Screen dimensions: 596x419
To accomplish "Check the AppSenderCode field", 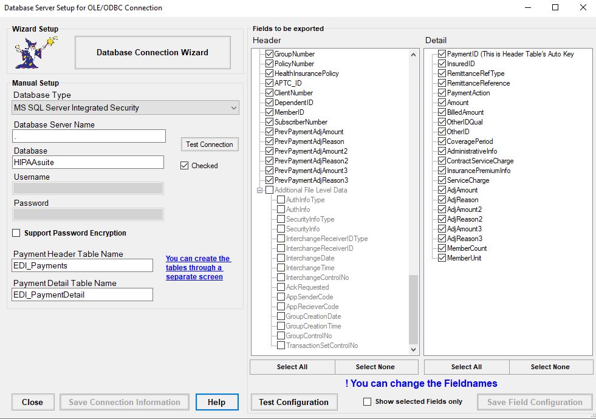I will 281,297.
